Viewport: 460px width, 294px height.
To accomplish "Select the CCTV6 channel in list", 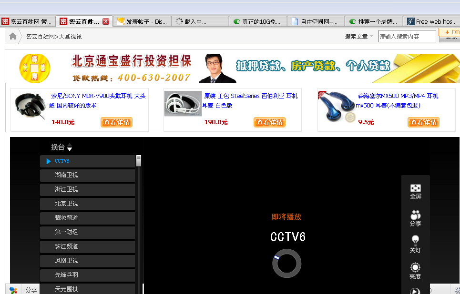I will click(x=87, y=161).
